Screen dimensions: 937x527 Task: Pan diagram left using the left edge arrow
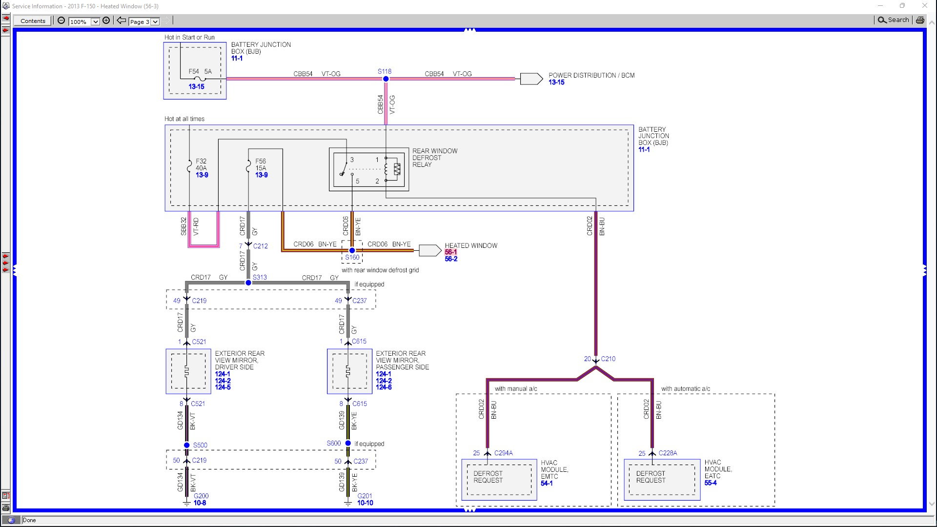click(x=15, y=270)
